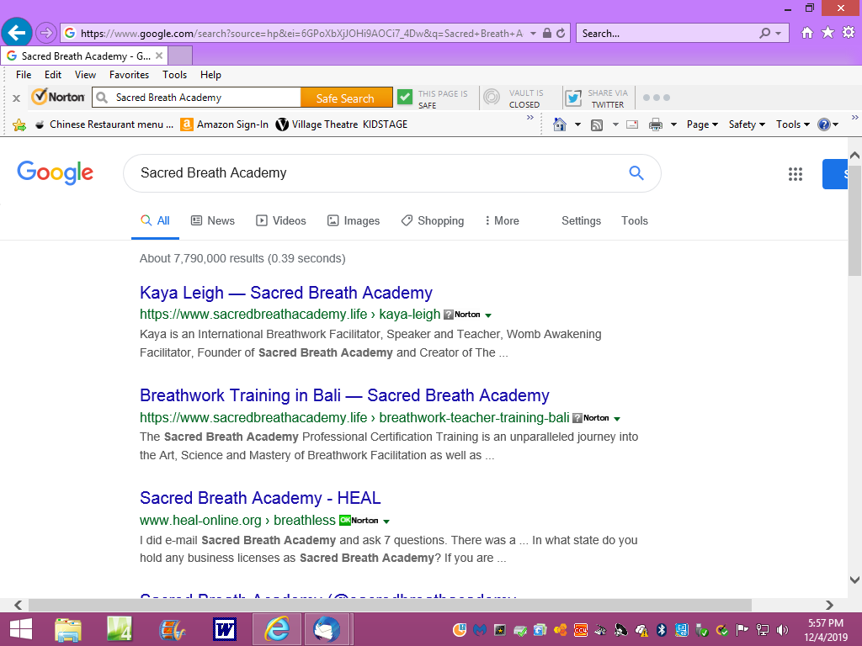The width and height of the screenshot is (862, 646).
Task: Print the page with the printer icon
Action: 655,124
